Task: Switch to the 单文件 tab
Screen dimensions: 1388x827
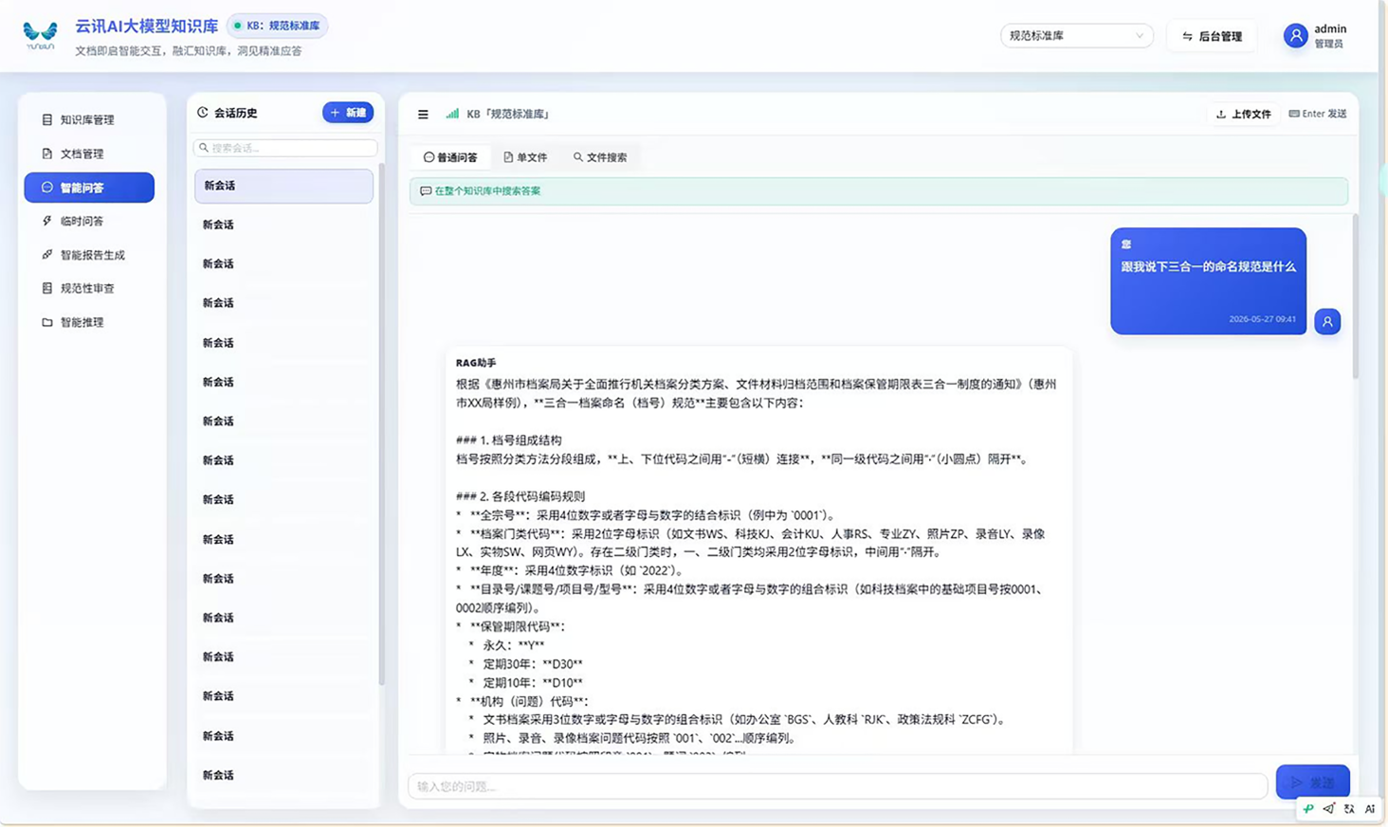Action: coord(525,157)
